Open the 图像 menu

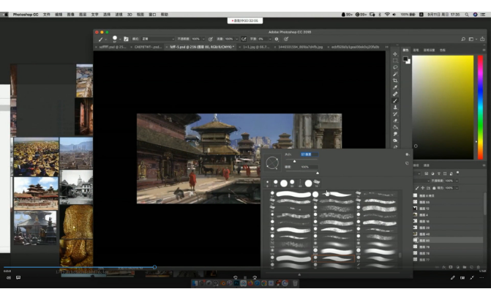pyautogui.click(x=71, y=15)
